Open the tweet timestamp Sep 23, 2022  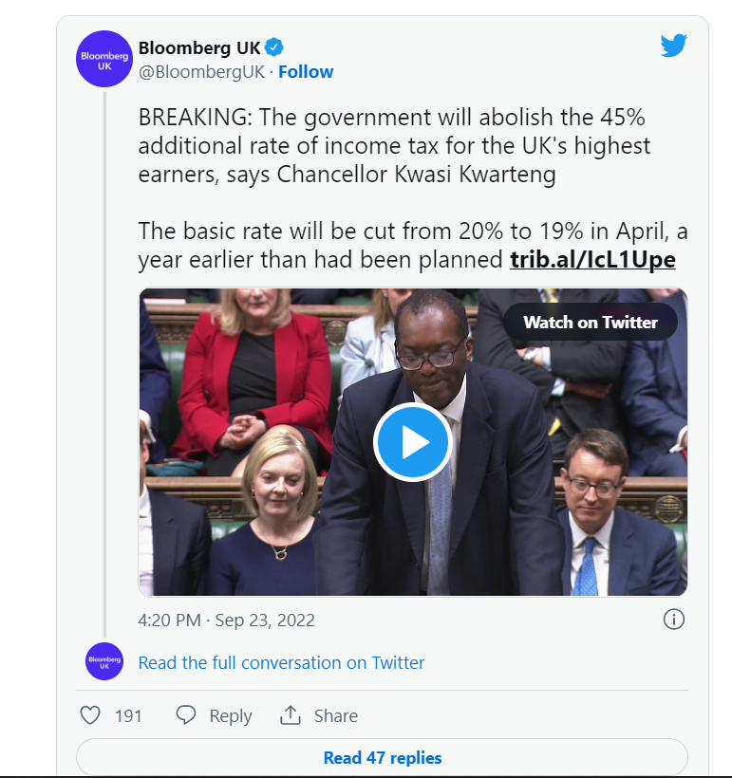226,621
